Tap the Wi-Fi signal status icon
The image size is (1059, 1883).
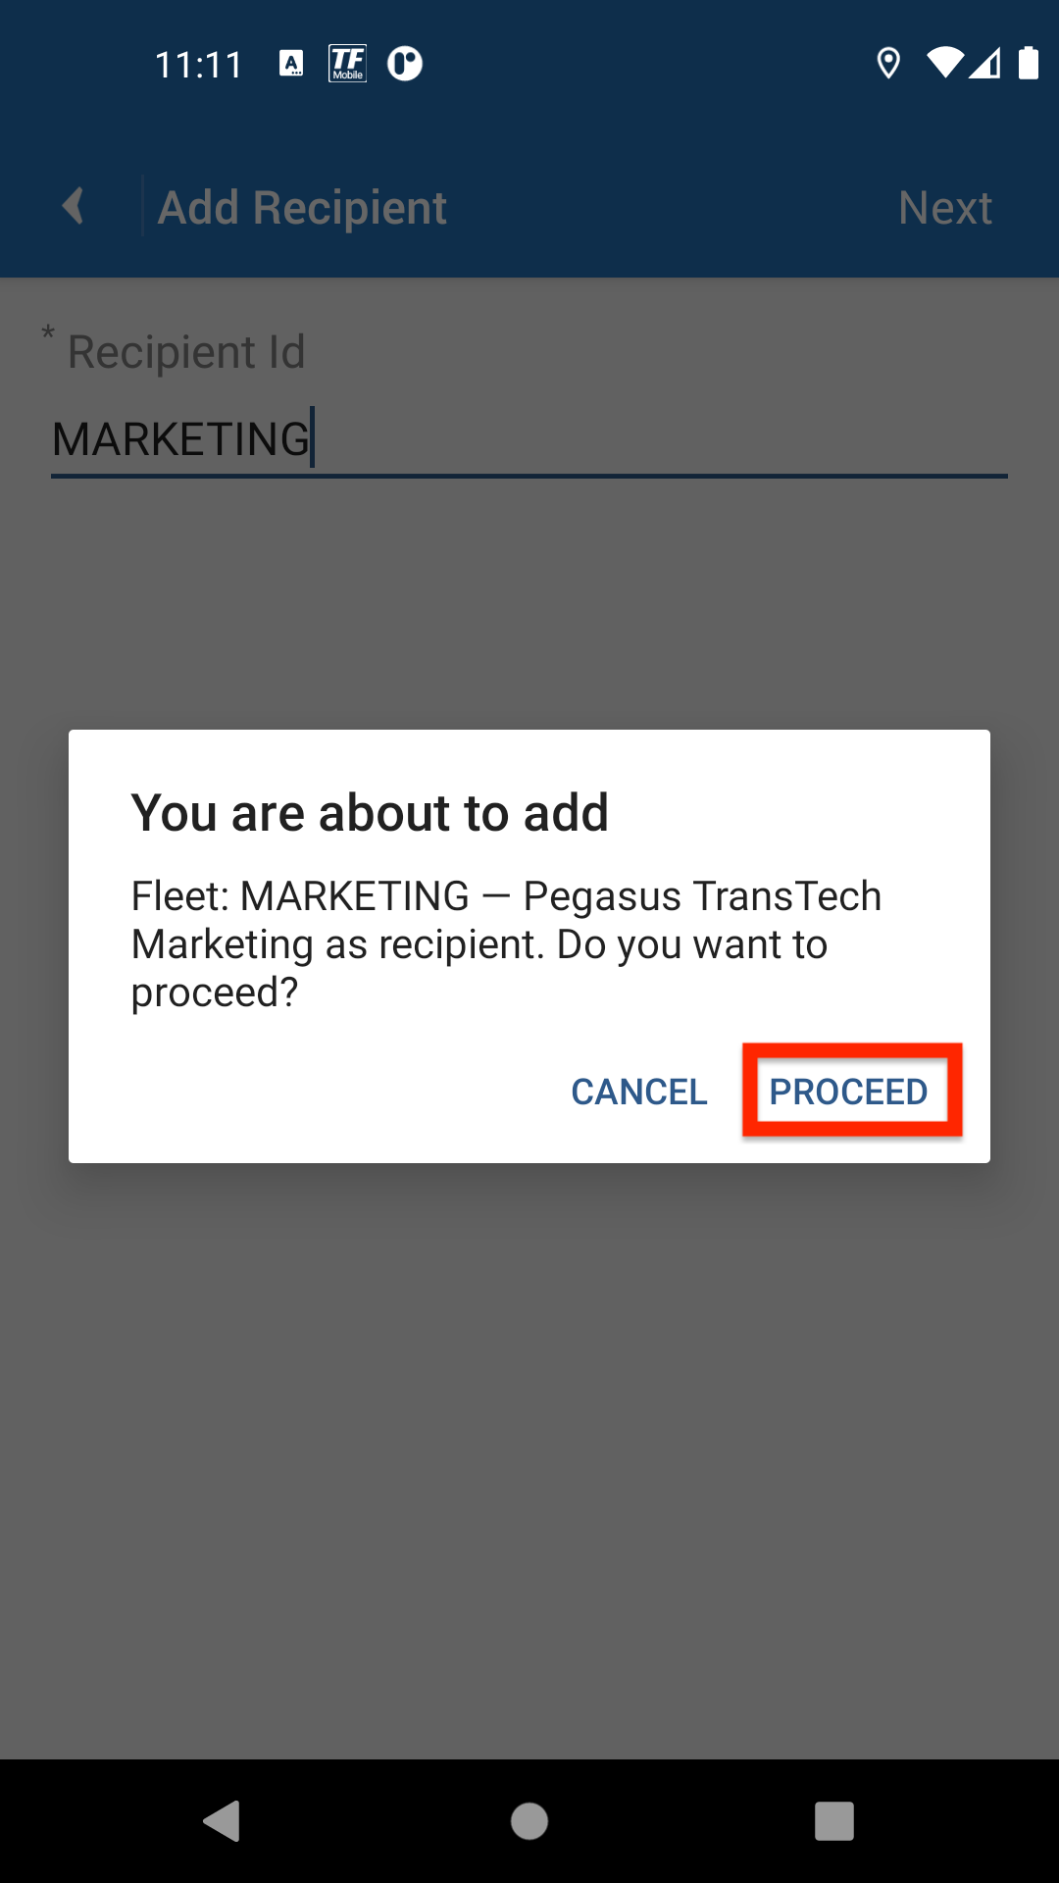pos(943,64)
